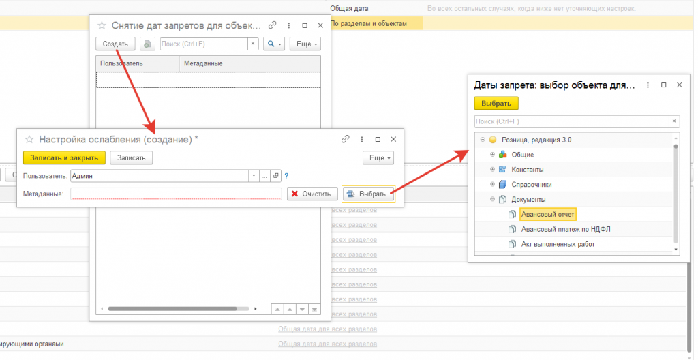This screenshot has height=360, width=698.
Task: Open kebab menu of Снятие дат запретов window
Action: click(x=289, y=25)
